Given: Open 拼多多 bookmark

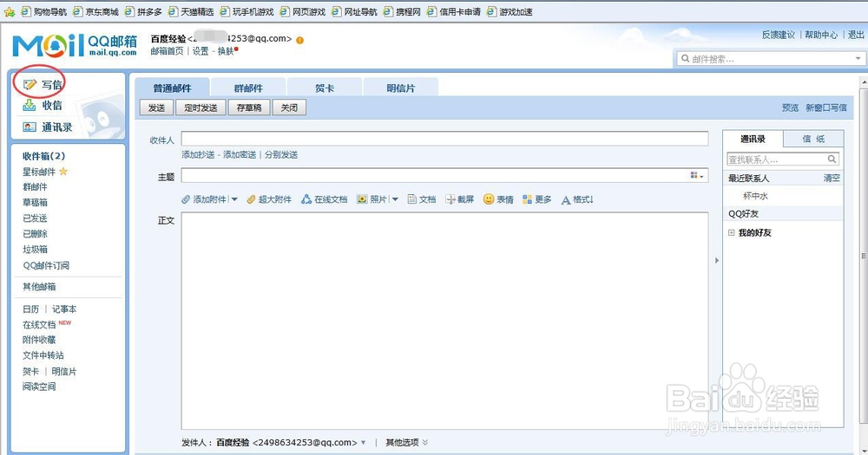Looking at the screenshot, I should point(143,11).
